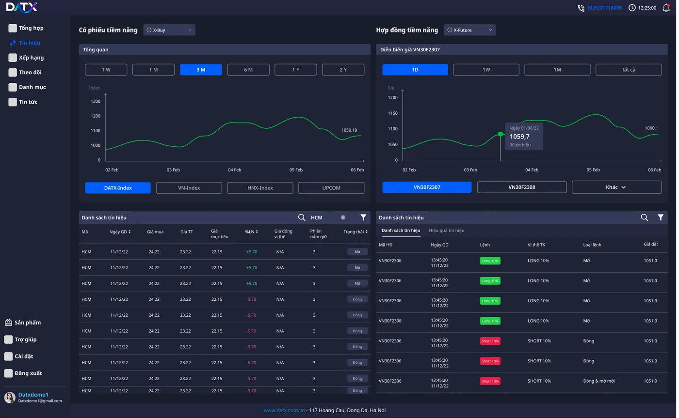
Task: Sort by Ngày GD column
Action: 120,232
